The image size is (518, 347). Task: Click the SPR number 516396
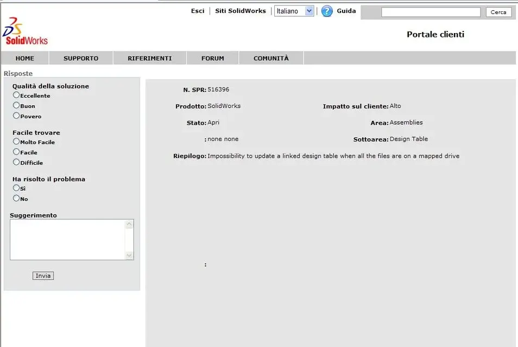[x=218, y=89]
